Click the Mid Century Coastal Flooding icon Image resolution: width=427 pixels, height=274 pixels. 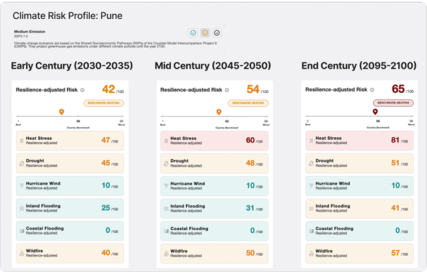(x=166, y=230)
